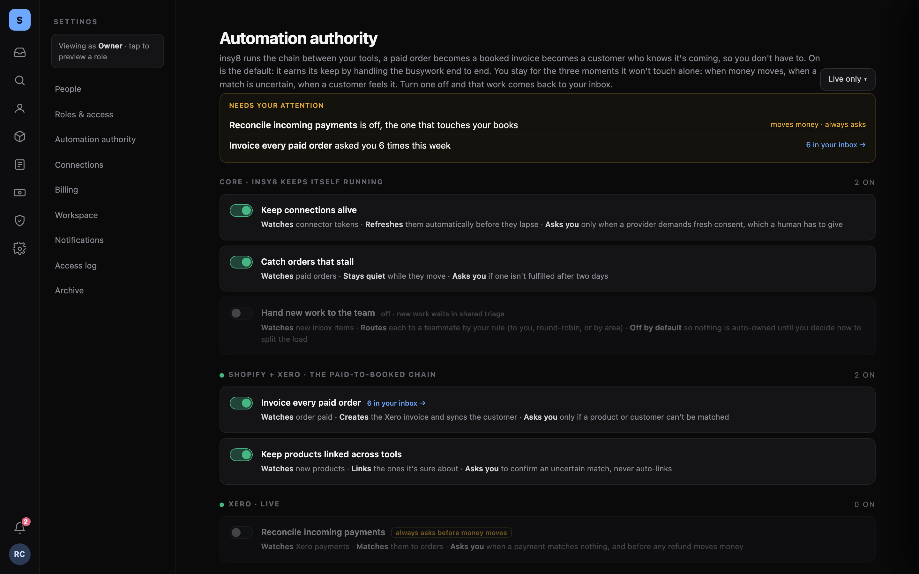919x574 pixels.
Task: Click Reconcile incoming payments attention row
Action: [x=547, y=125]
